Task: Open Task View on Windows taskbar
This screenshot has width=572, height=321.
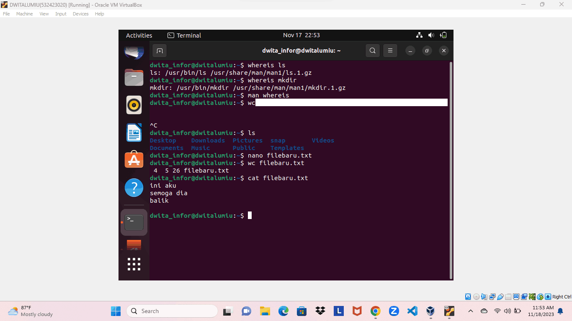Action: [227, 311]
